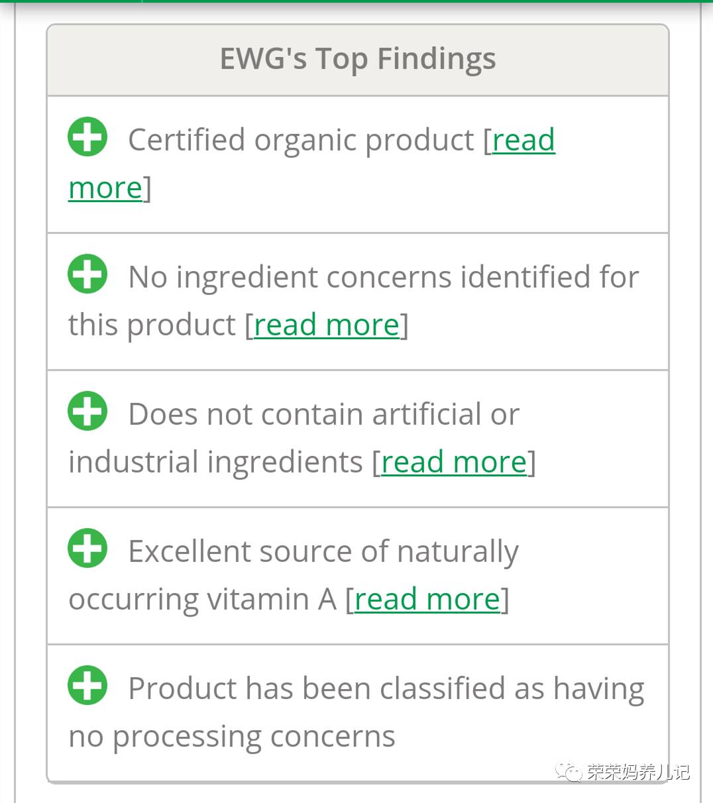This screenshot has width=713, height=803.
Task: Click read more link after occurring vitamin A
Action: [x=427, y=600]
